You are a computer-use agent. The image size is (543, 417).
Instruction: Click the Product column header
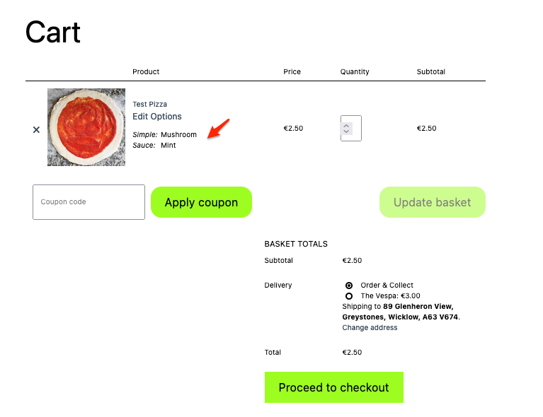coord(146,71)
